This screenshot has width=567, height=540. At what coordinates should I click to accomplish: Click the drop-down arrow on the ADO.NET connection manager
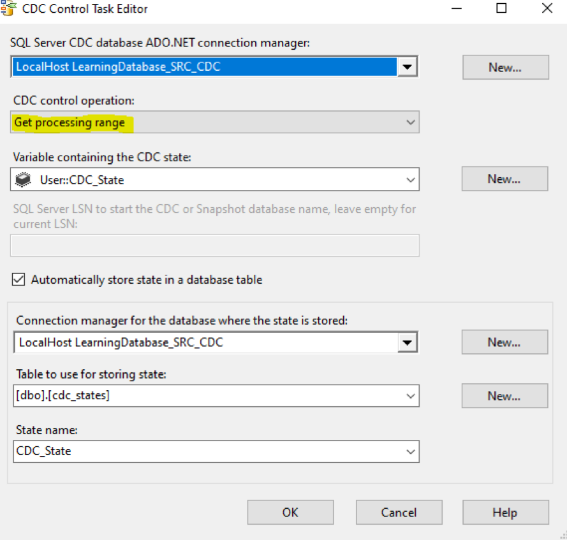coord(408,66)
